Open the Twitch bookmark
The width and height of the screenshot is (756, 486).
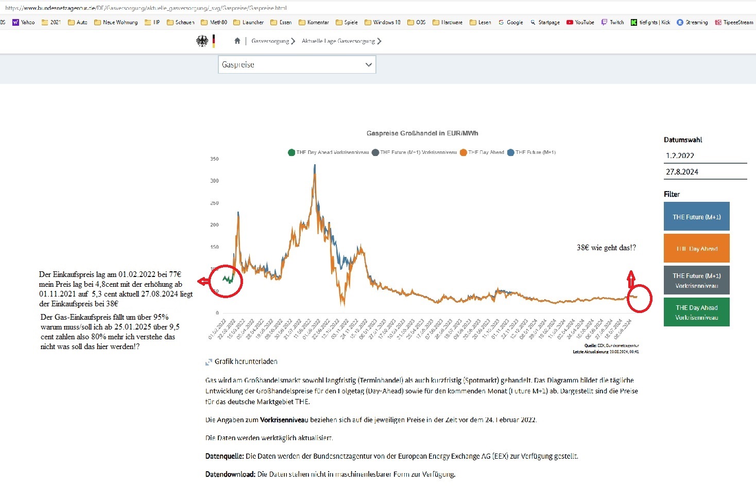(612, 22)
